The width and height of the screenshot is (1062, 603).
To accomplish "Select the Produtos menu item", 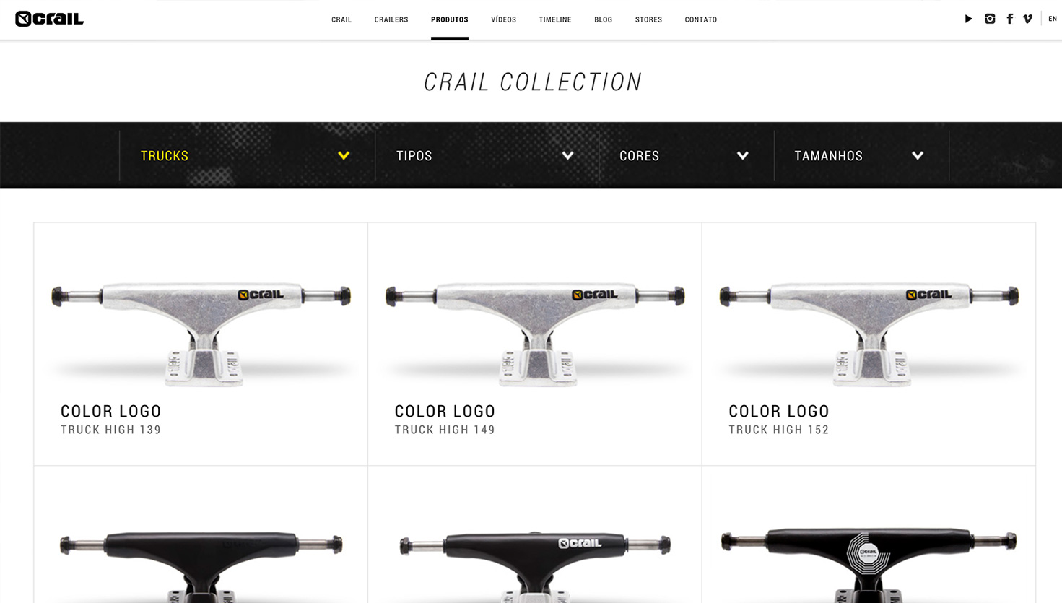I will (x=449, y=19).
